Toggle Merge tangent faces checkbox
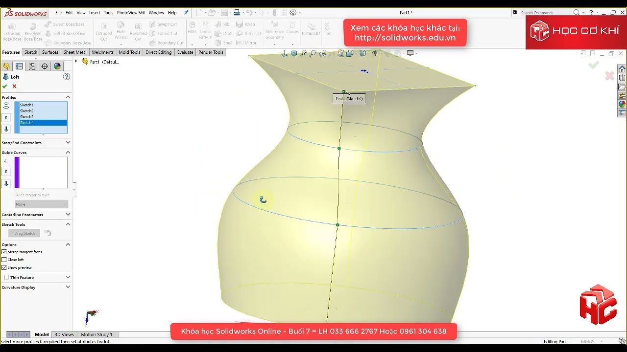The height and width of the screenshot is (352, 627). (4, 252)
